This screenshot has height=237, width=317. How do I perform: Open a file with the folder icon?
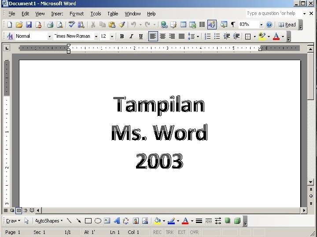[19, 25]
